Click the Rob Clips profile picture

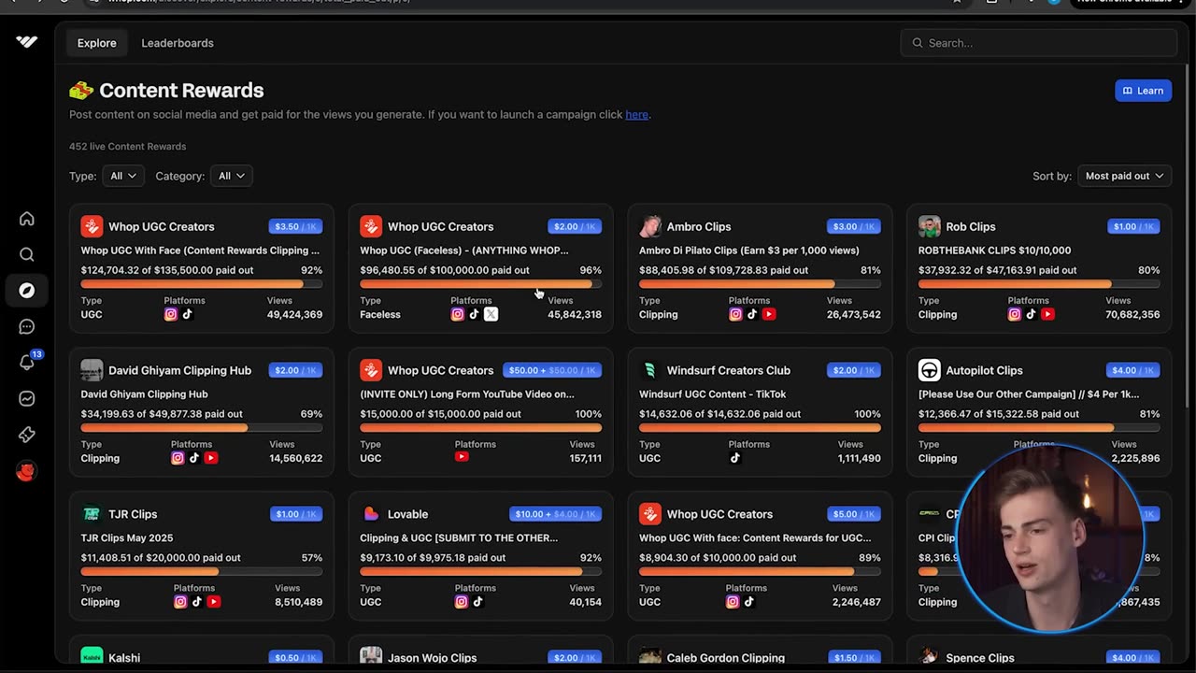tap(930, 226)
